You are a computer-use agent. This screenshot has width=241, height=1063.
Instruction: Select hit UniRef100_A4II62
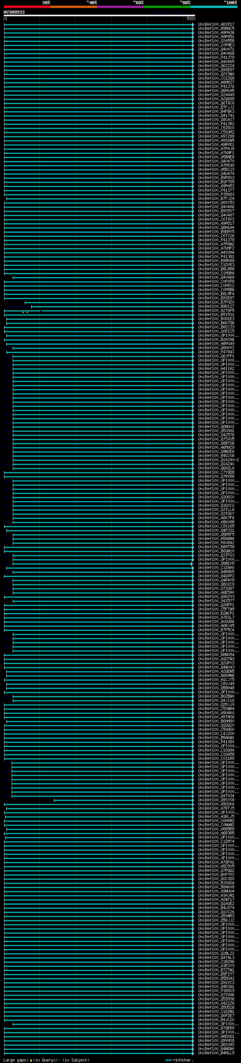pyautogui.click(x=216, y=368)
